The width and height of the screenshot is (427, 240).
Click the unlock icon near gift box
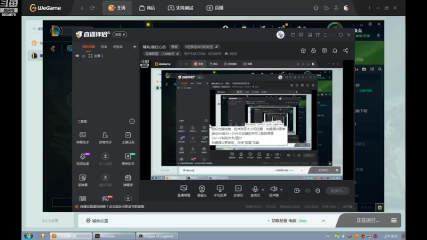pos(313,50)
